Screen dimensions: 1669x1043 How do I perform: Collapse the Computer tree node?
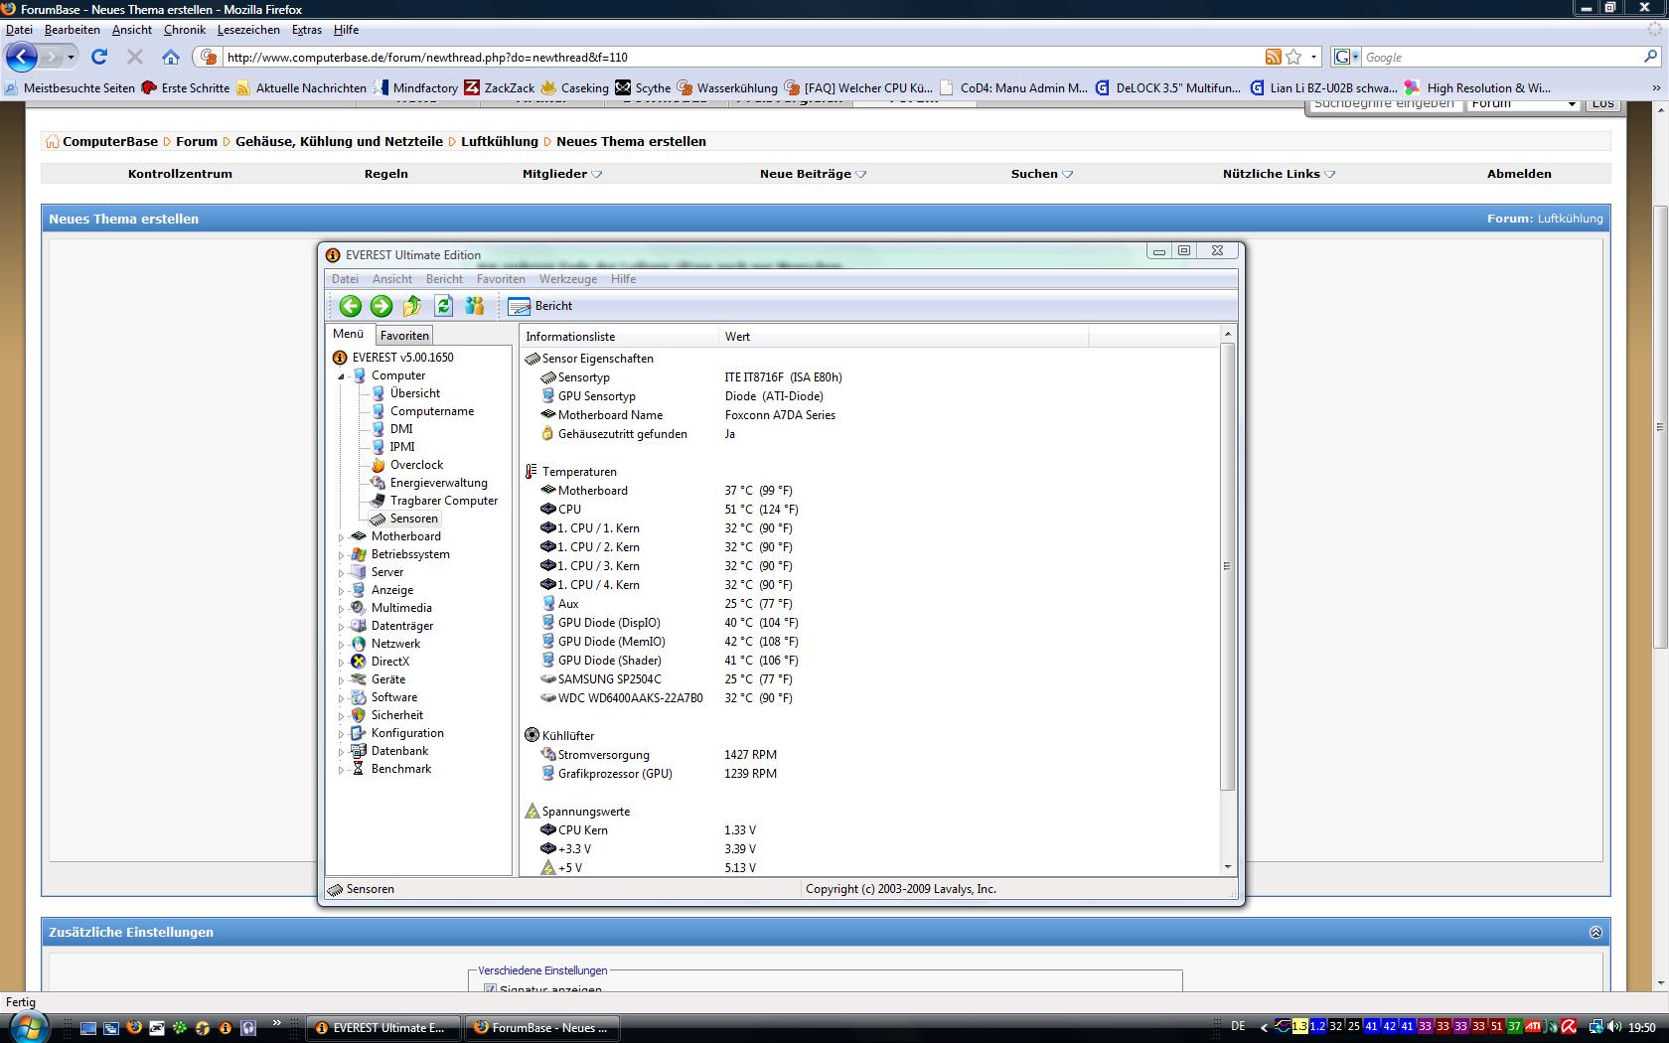click(x=341, y=376)
